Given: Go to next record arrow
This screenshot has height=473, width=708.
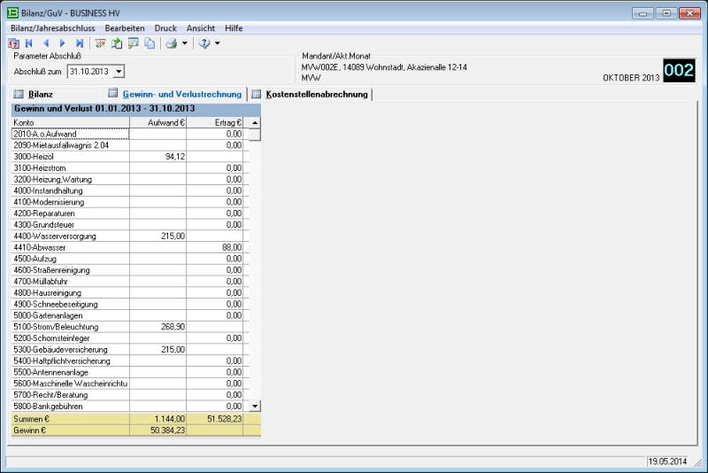Looking at the screenshot, I should pyautogui.click(x=62, y=43).
